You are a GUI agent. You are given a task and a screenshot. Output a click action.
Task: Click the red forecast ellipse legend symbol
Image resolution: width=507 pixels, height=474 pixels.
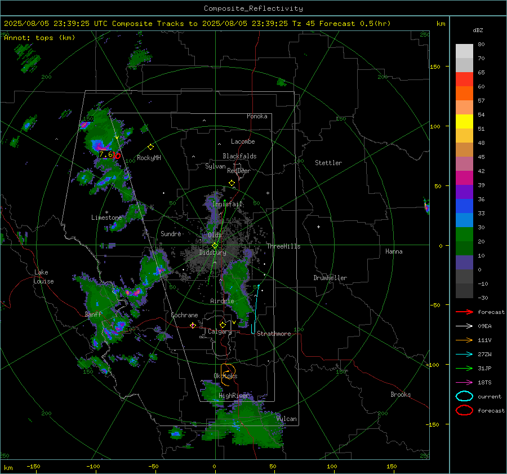pos(464,410)
